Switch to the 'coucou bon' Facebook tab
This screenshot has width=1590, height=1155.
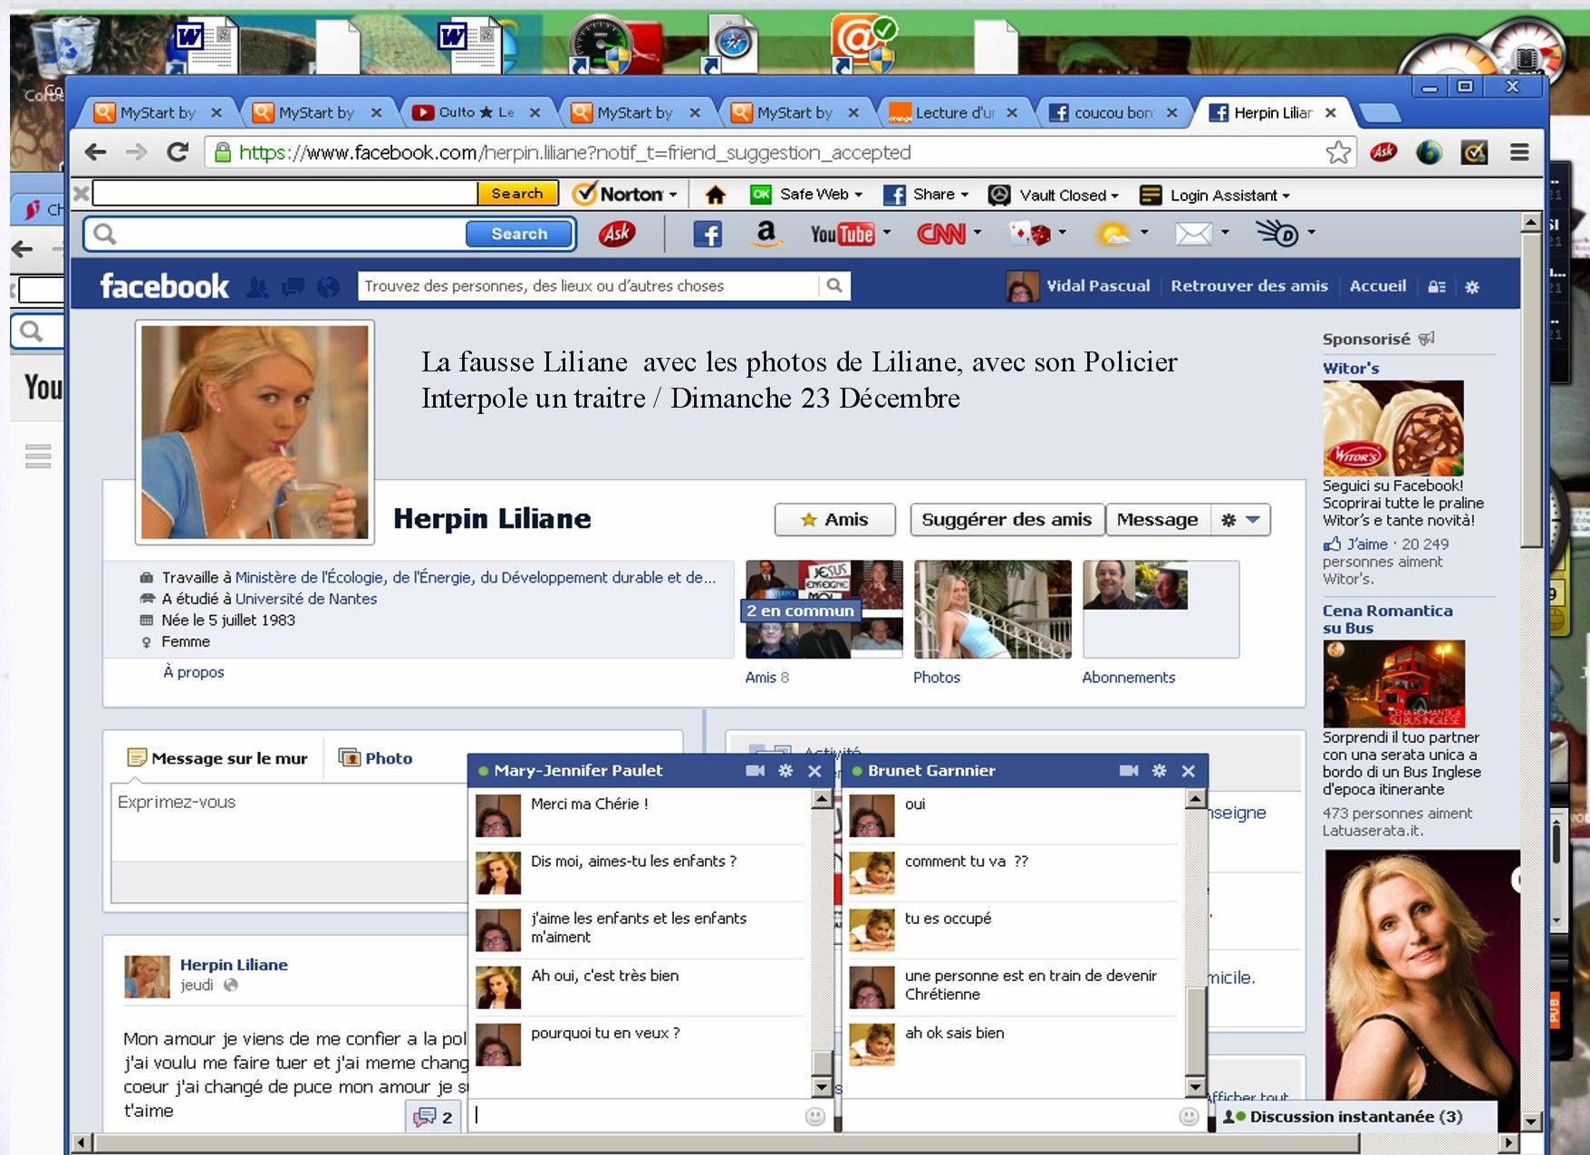pos(1113,113)
